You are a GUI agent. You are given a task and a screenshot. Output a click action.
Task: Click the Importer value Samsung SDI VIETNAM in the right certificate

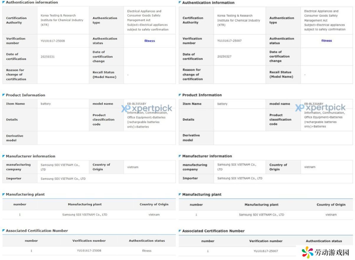(240, 178)
